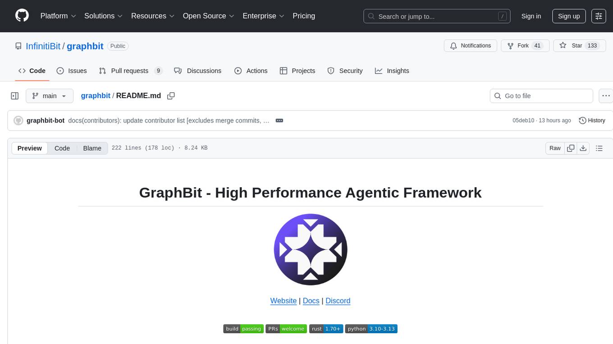Click the build passing badge
Viewport: 613px width, 344px height.
[x=243, y=329]
